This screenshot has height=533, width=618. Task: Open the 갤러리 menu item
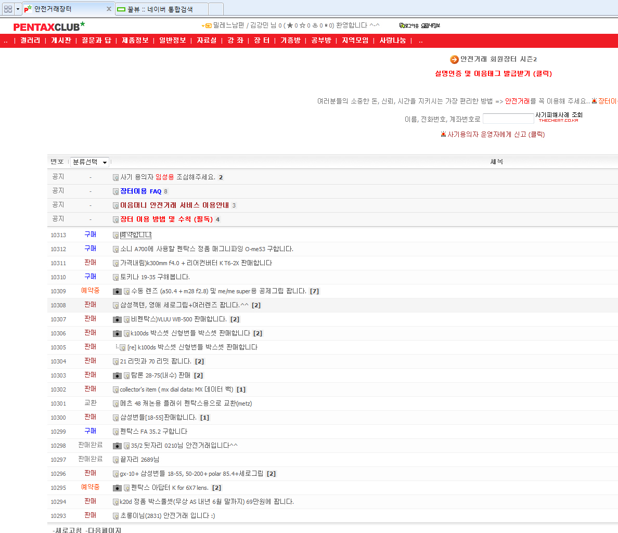click(30, 41)
